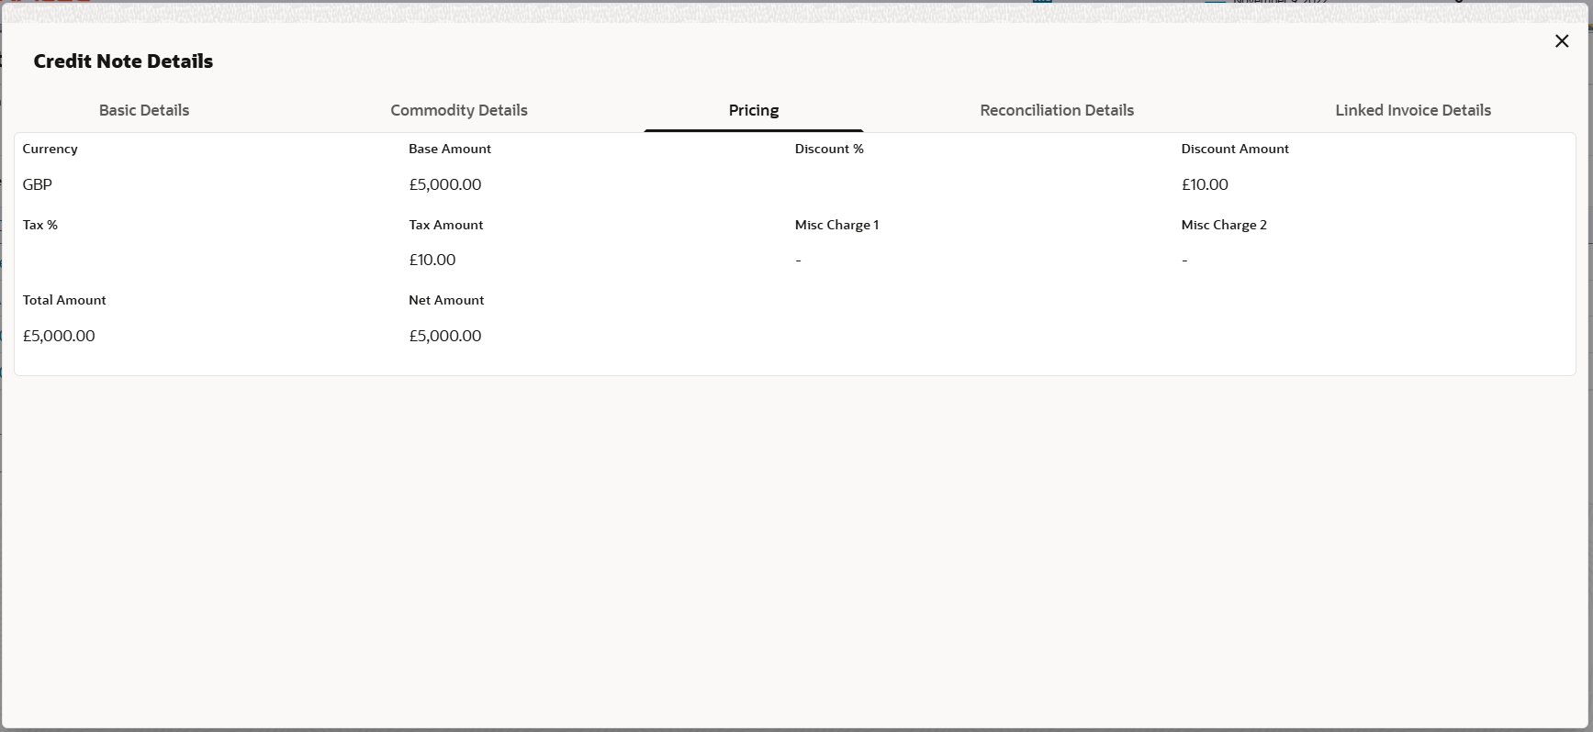1593x732 pixels.
Task: Click the Total Amount label
Action: (64, 300)
